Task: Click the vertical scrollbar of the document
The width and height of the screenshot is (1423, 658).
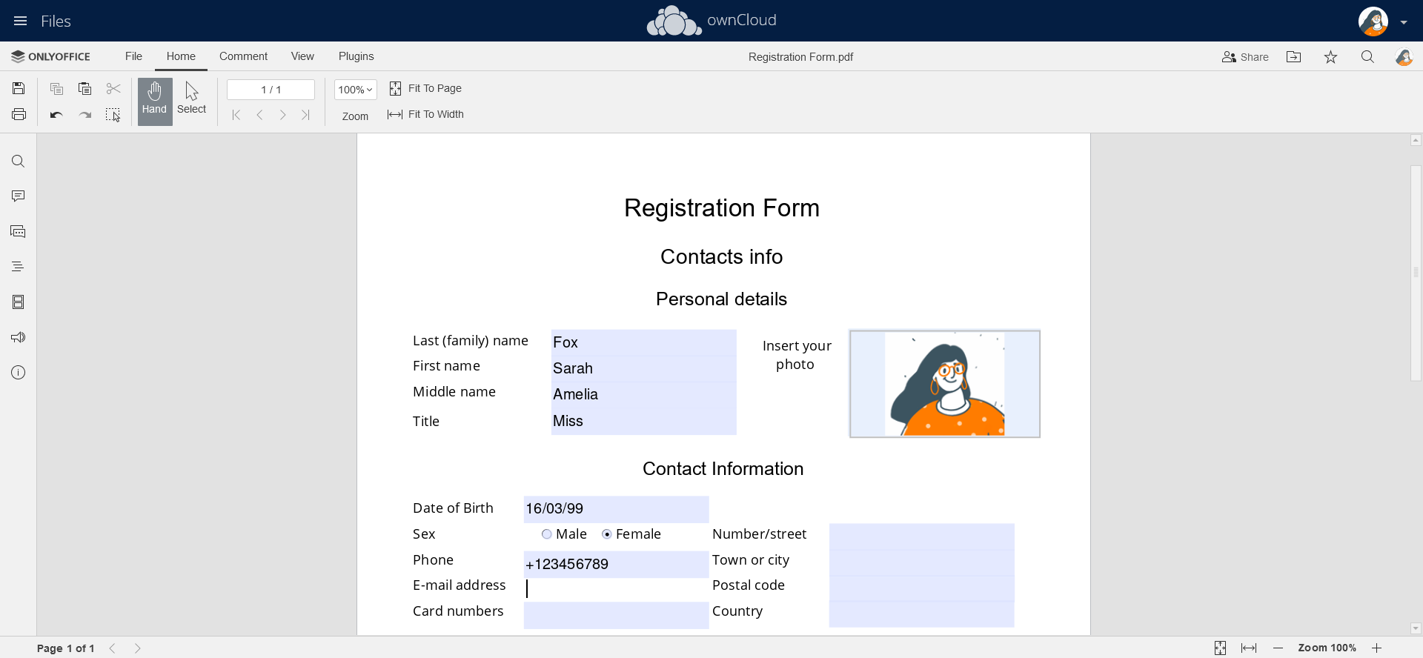Action: [x=1416, y=273]
